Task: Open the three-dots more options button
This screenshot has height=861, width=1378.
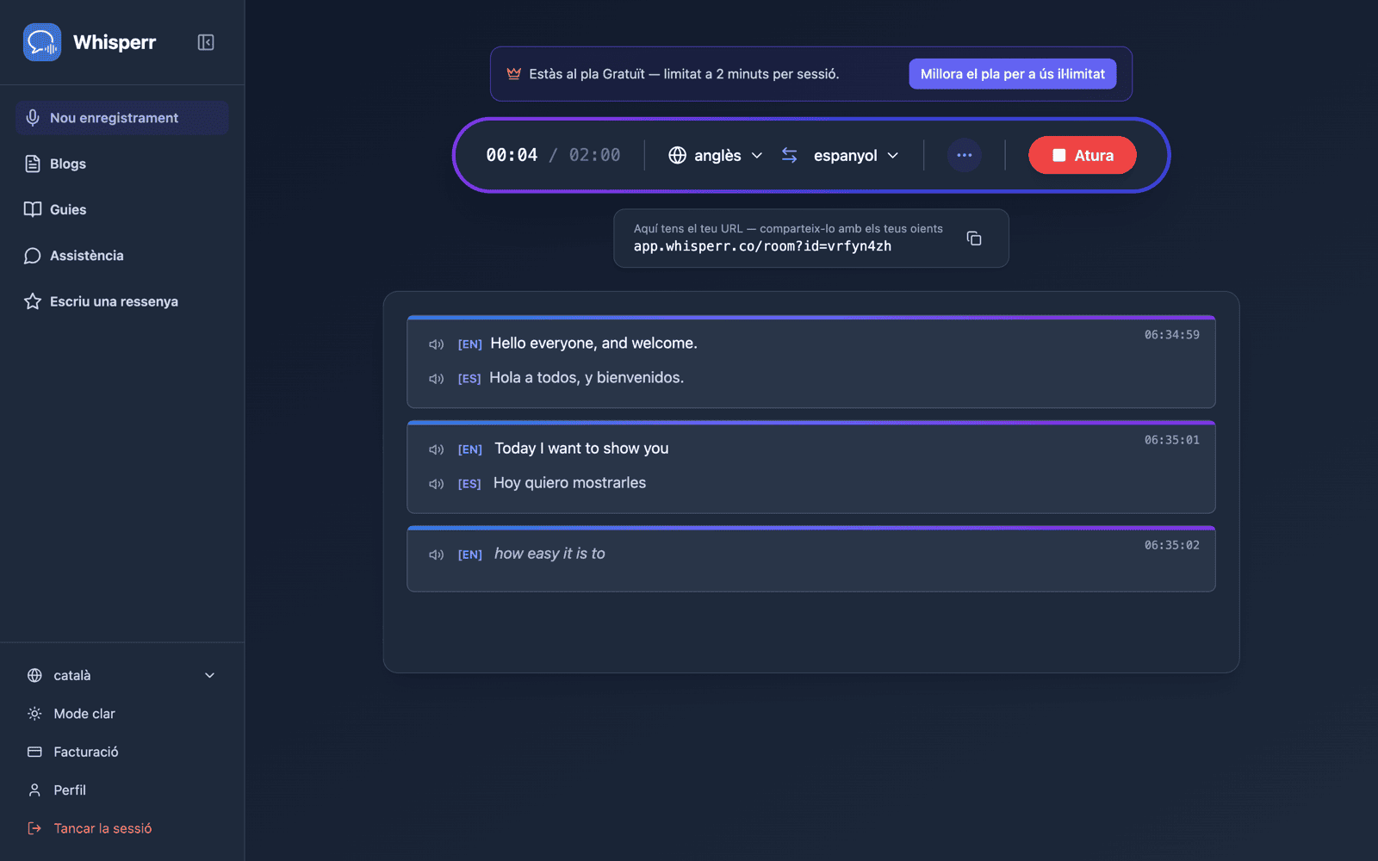Action: (x=965, y=155)
